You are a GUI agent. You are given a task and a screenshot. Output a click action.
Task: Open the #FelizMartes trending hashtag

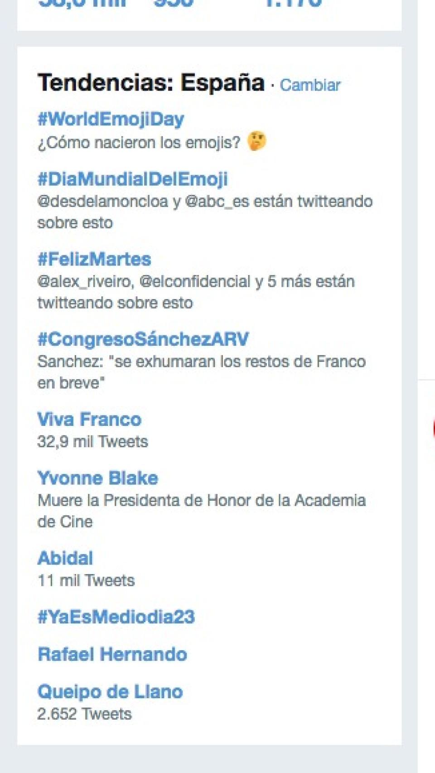click(94, 260)
